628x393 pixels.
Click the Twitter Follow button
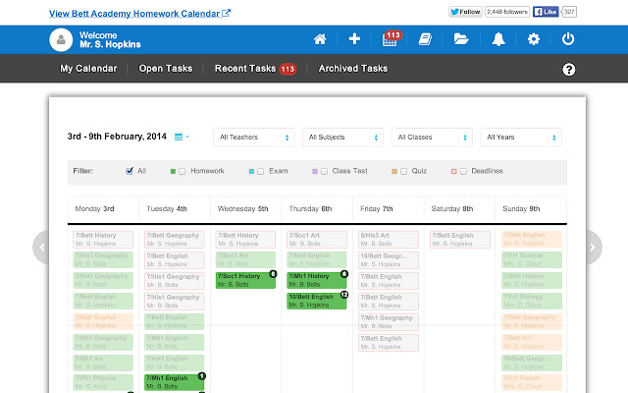click(x=466, y=12)
